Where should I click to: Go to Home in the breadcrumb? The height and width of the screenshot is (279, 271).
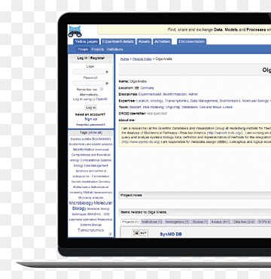pos(124,59)
